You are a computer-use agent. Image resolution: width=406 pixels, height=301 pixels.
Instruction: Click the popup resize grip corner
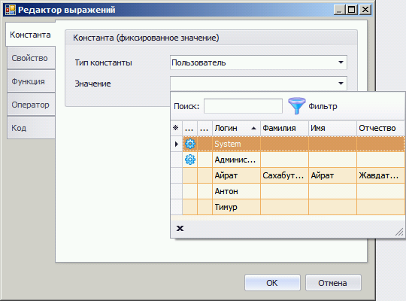(399, 232)
